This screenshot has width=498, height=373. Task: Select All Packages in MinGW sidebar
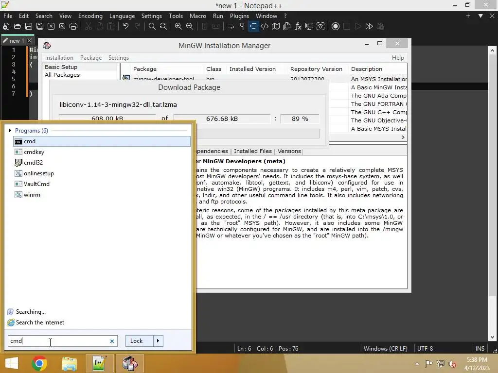point(62,75)
